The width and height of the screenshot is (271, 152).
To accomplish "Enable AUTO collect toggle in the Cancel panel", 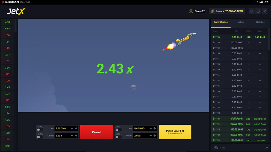I will pos(40,137).
